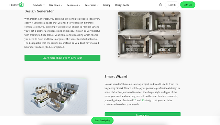Viewport: 220px width, 125px height.
Task: Click the Smart Wizard heading
Action: tap(116, 76)
